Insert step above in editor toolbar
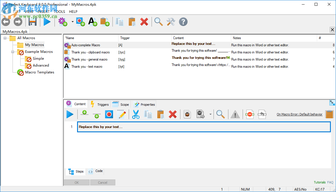Screen dimensions: 336x192 [x=84, y=113]
